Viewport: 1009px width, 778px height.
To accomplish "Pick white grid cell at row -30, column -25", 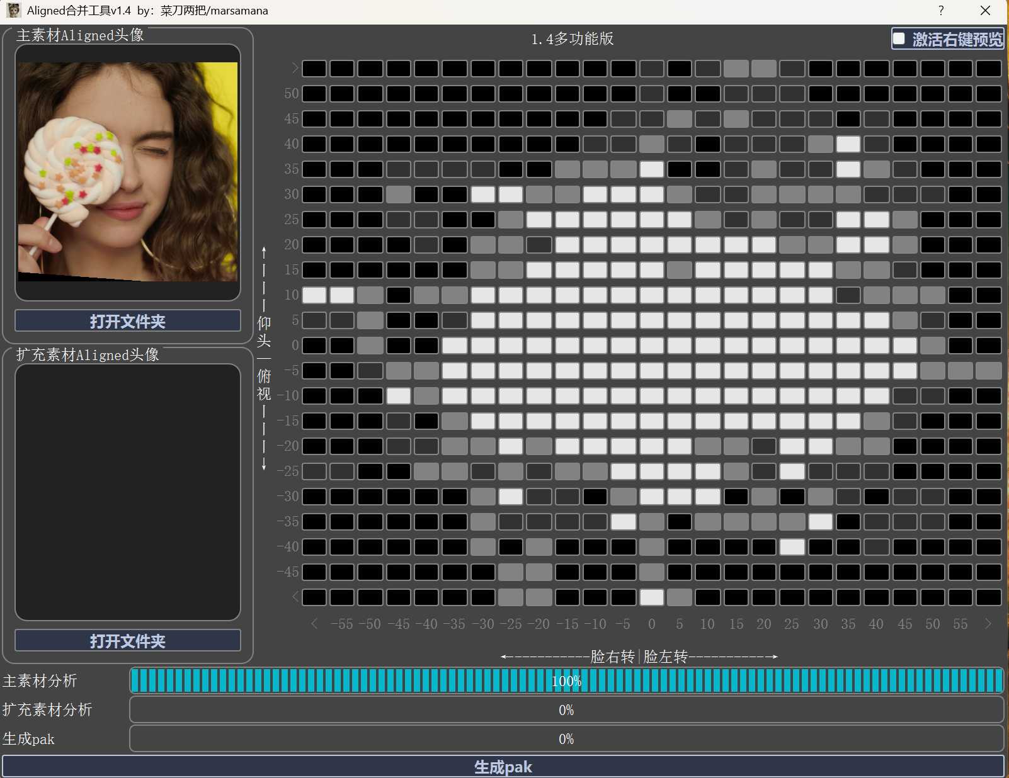I will pos(511,497).
